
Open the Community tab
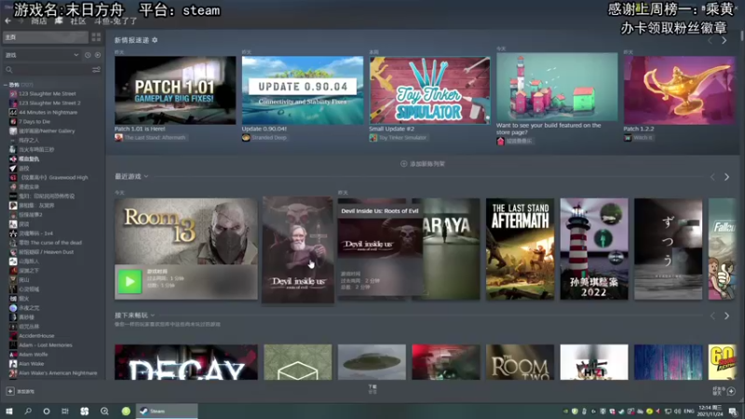78,21
